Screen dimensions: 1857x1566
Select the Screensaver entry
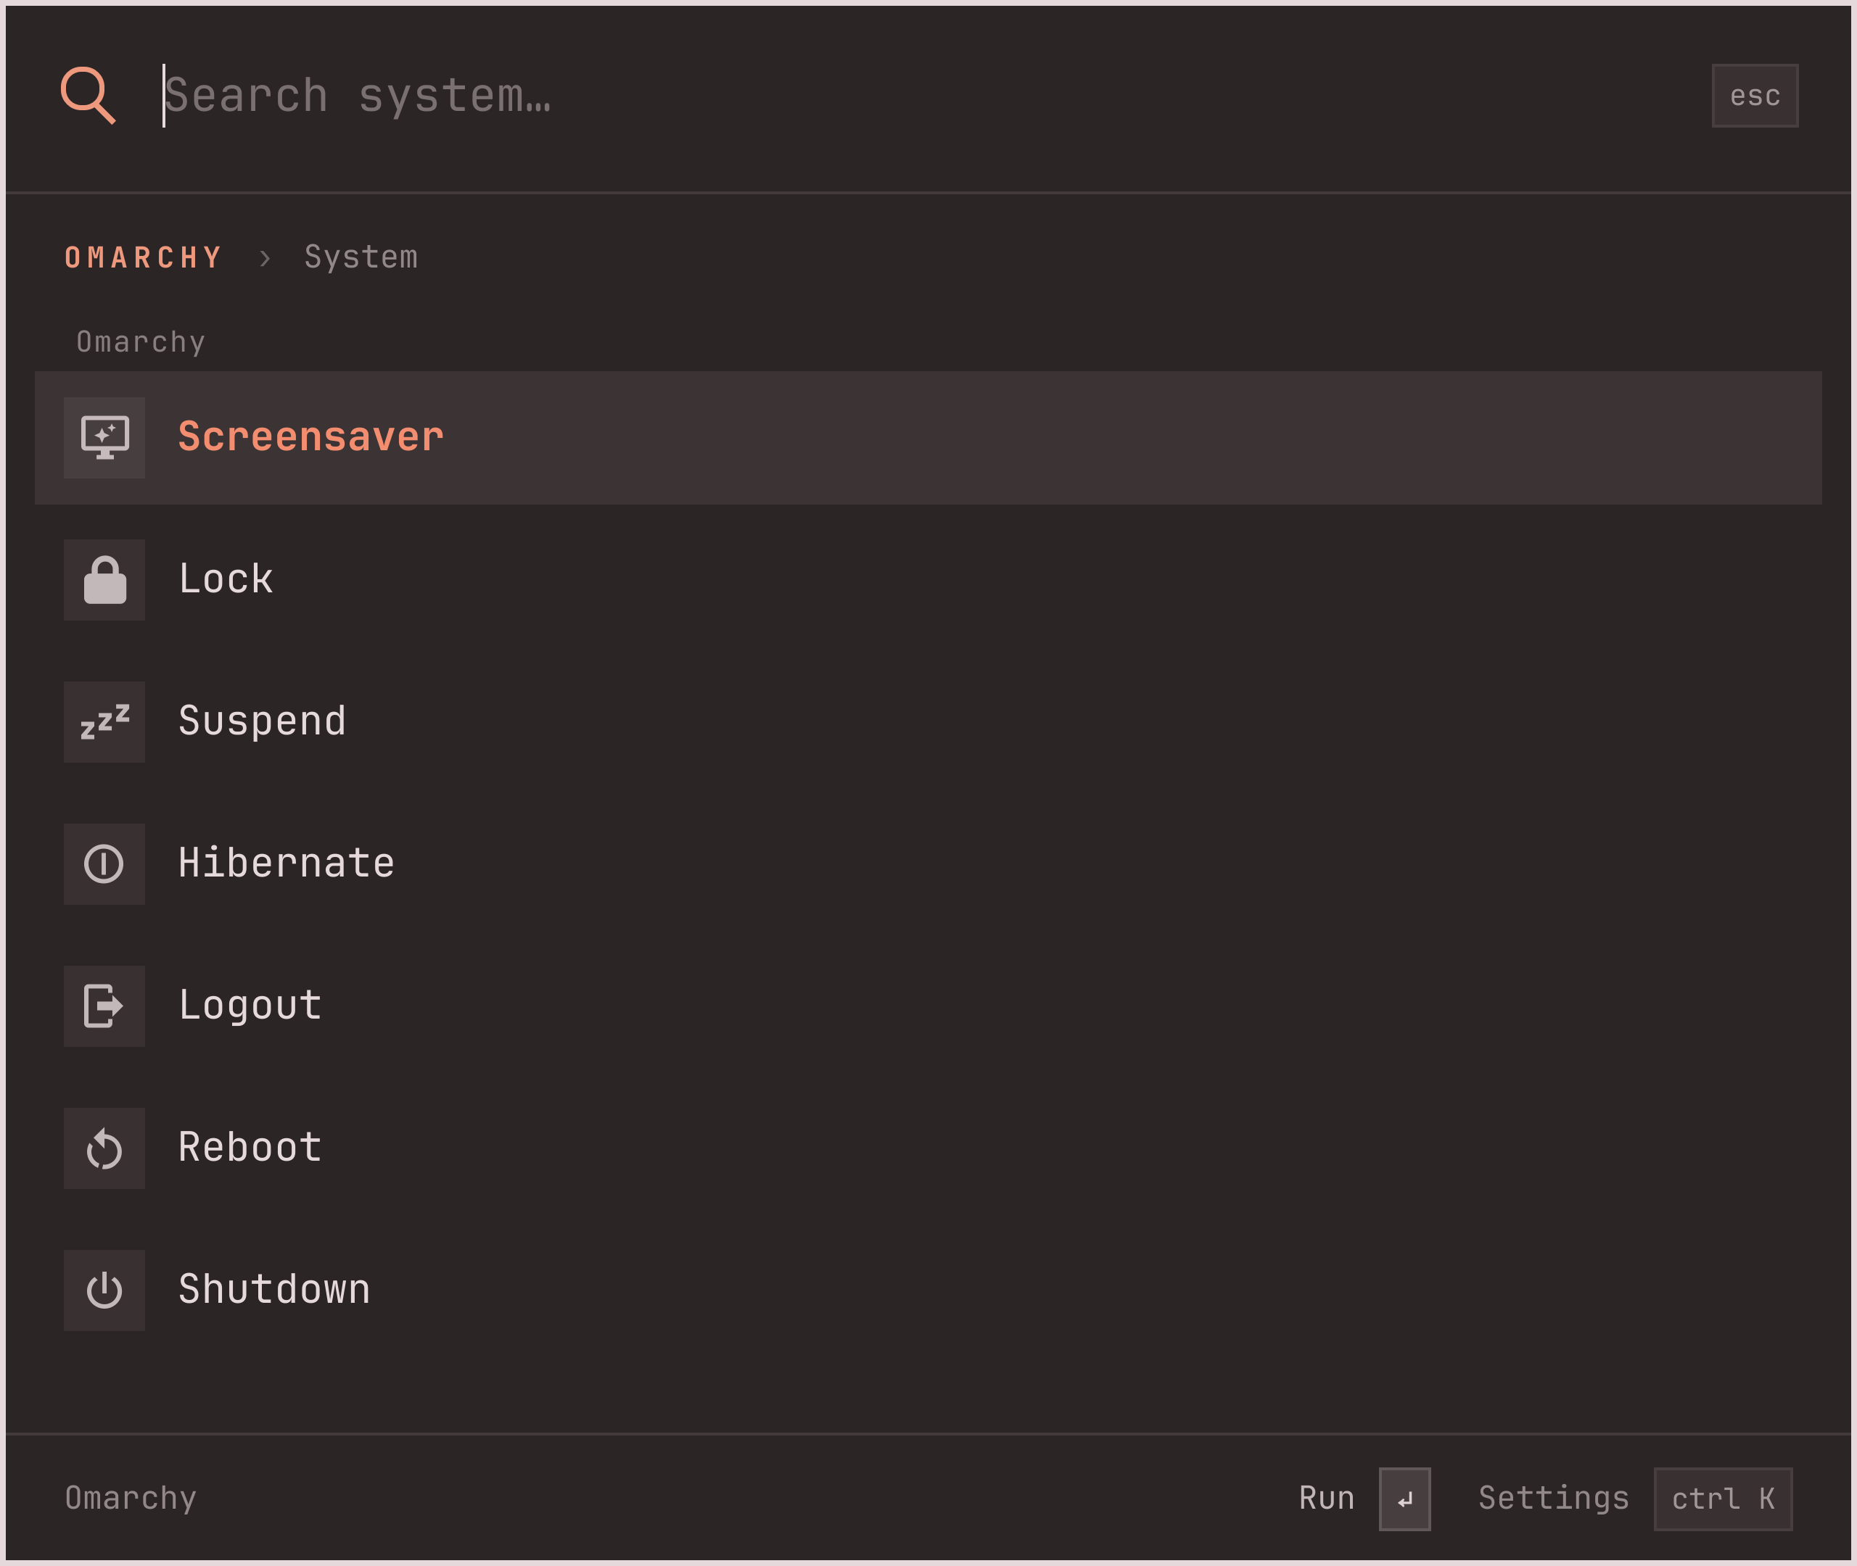point(928,438)
